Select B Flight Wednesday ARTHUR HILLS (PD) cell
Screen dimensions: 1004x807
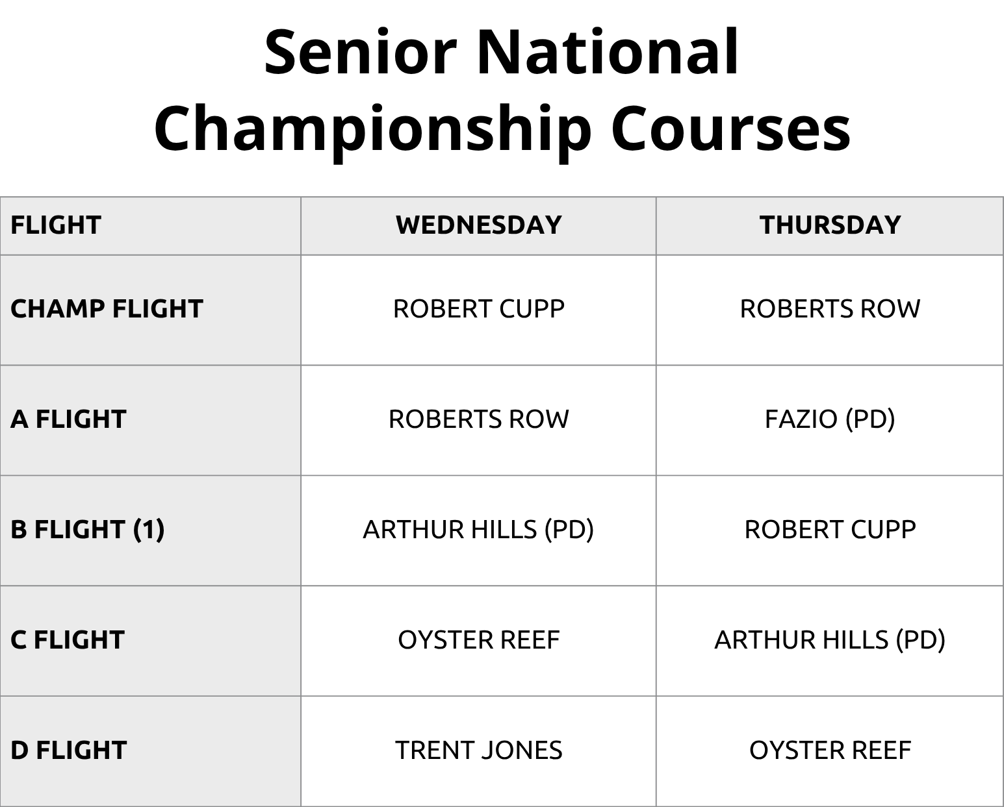point(479,530)
